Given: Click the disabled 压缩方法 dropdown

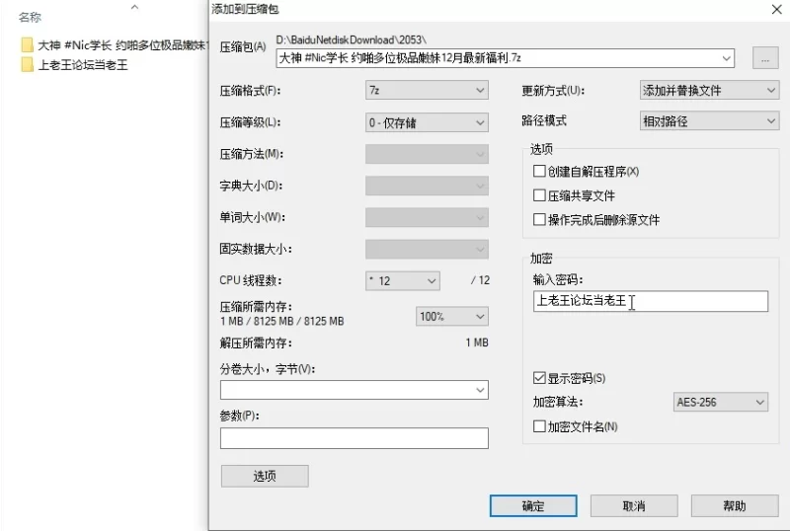Looking at the screenshot, I should (x=427, y=154).
